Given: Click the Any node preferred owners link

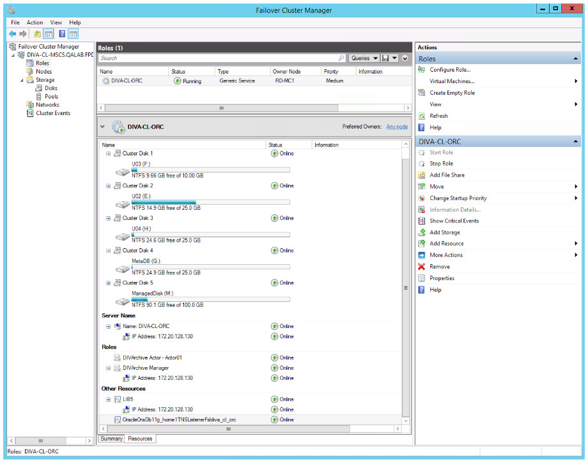Looking at the screenshot, I should [x=396, y=126].
